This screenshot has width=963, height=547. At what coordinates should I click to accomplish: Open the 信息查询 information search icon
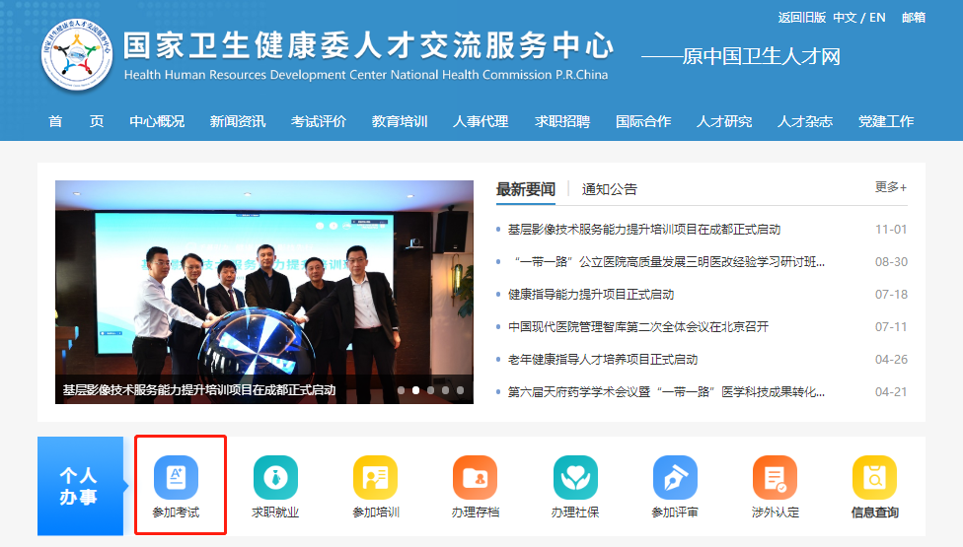pos(874,478)
